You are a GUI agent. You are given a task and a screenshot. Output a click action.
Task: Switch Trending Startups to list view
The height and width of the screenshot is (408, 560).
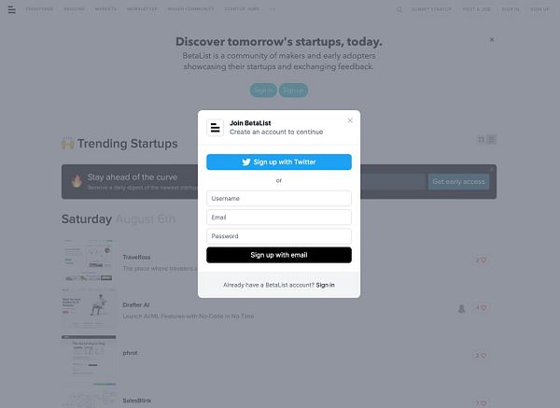pos(491,139)
